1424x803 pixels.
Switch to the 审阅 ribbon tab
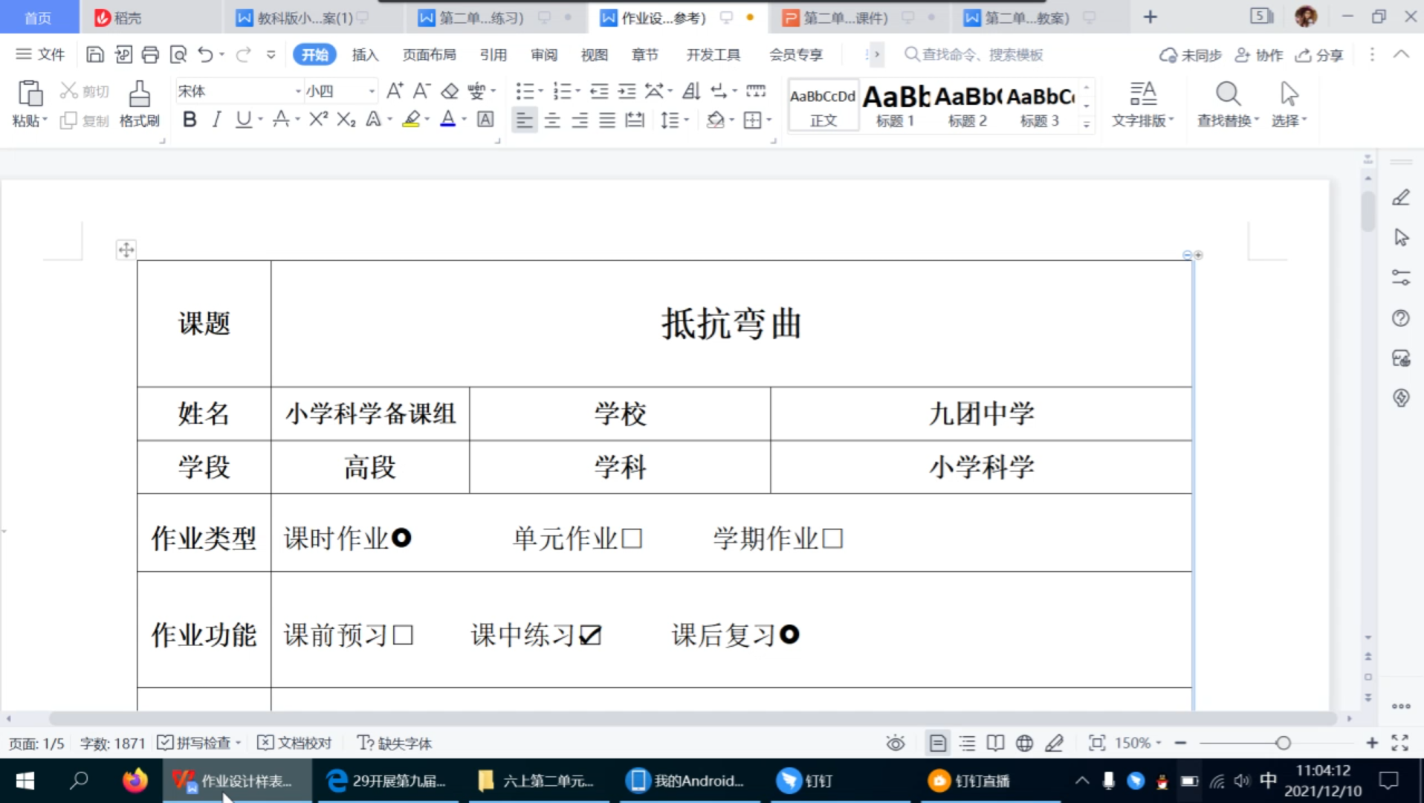[x=543, y=54]
